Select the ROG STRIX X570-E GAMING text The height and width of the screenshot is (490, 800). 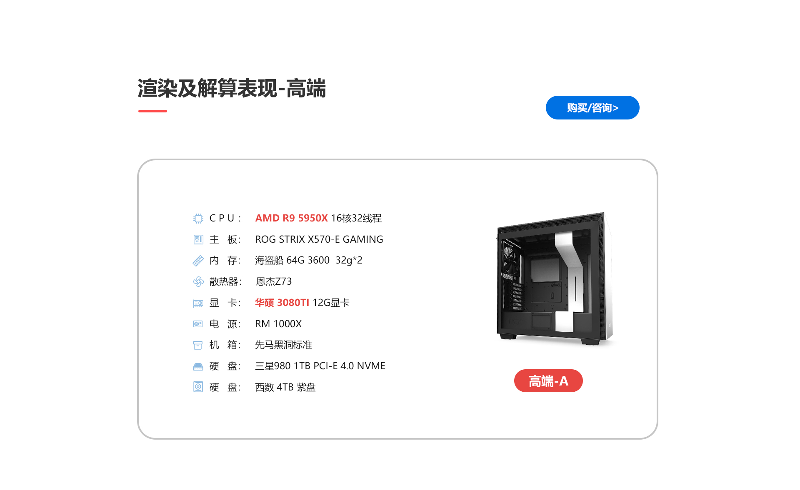pos(319,239)
